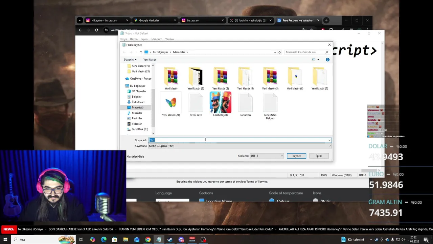Image resolution: width=433 pixels, height=244 pixels.
Task: Create new folder with Yeni klasör button
Action: 150,60
